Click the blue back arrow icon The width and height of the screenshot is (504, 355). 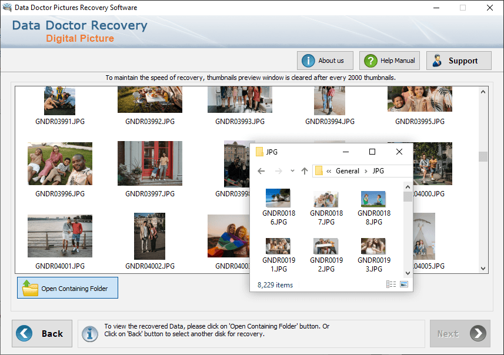pyautogui.click(x=24, y=333)
